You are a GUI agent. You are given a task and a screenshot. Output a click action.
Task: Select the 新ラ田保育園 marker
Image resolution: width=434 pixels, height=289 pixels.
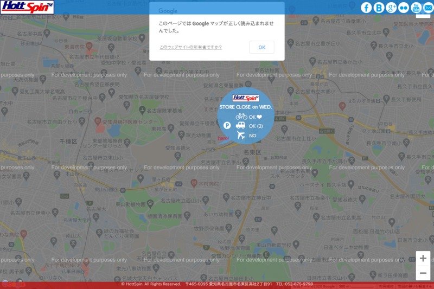pos(373,274)
